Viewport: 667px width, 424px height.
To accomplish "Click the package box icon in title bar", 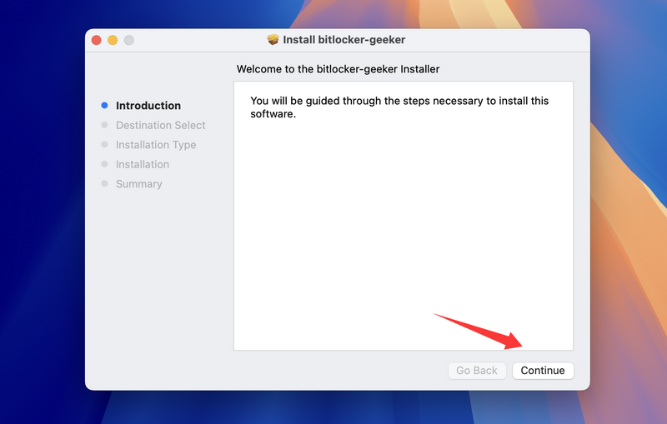I will (273, 40).
